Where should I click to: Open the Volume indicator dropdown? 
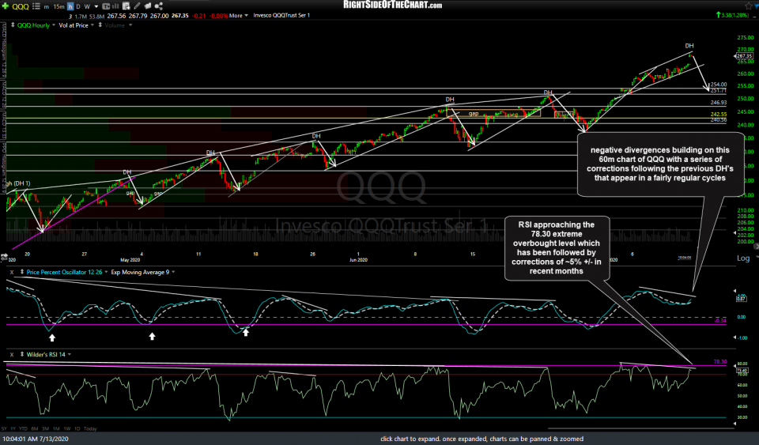tap(130, 25)
